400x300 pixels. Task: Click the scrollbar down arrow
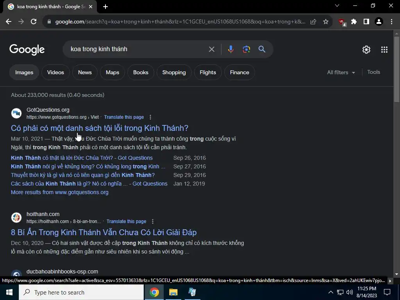coord(396,274)
